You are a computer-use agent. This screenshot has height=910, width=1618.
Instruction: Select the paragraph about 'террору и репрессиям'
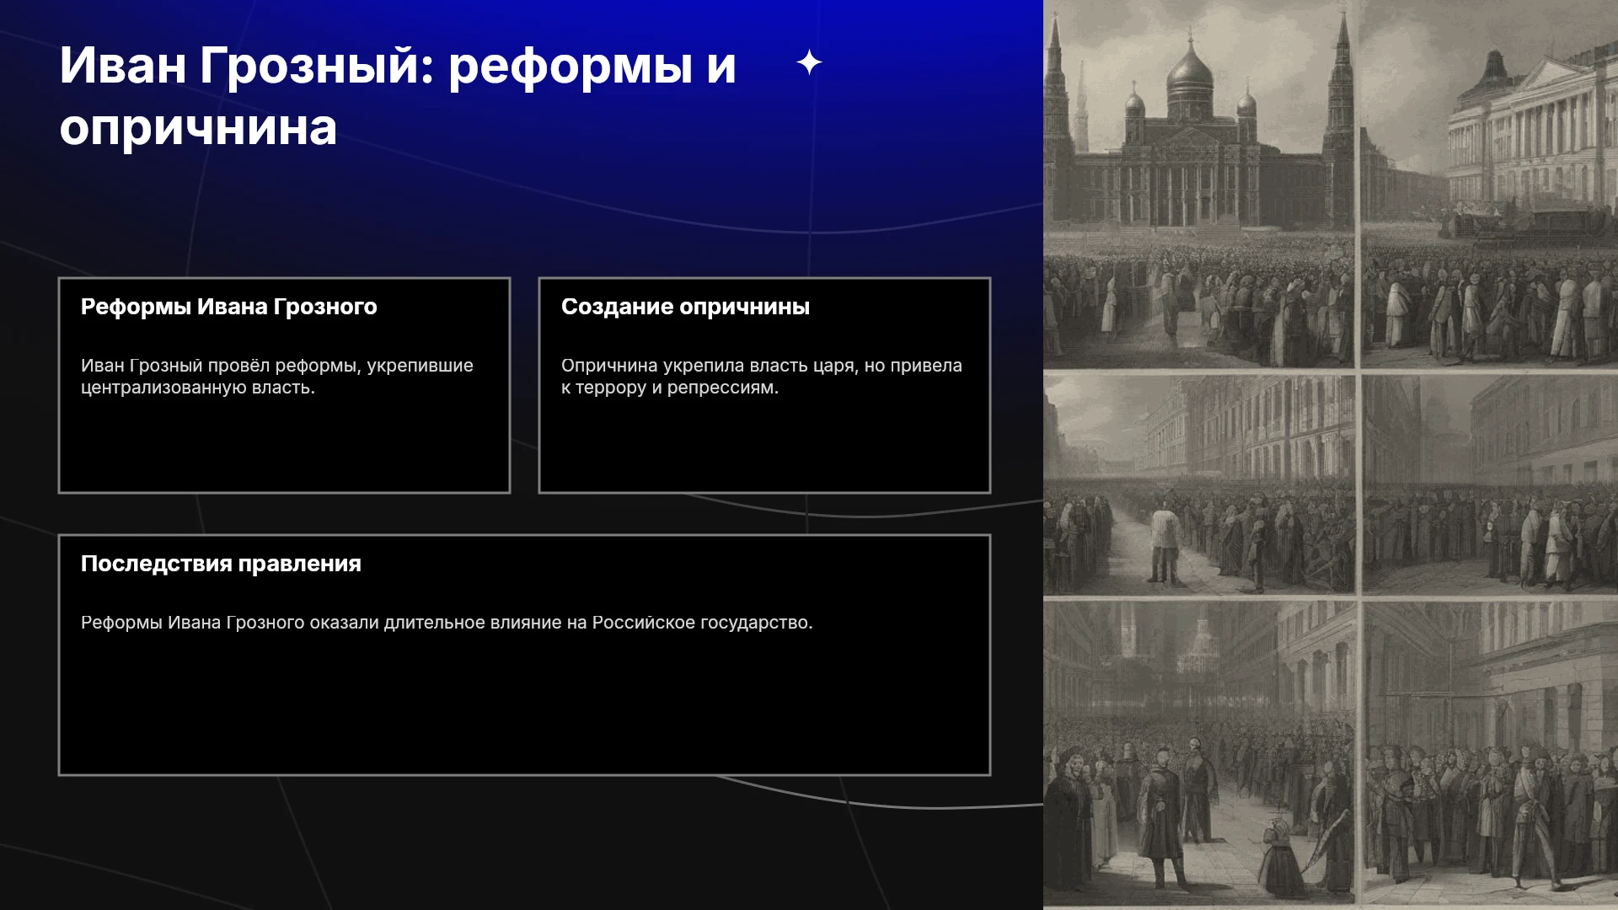click(x=762, y=377)
